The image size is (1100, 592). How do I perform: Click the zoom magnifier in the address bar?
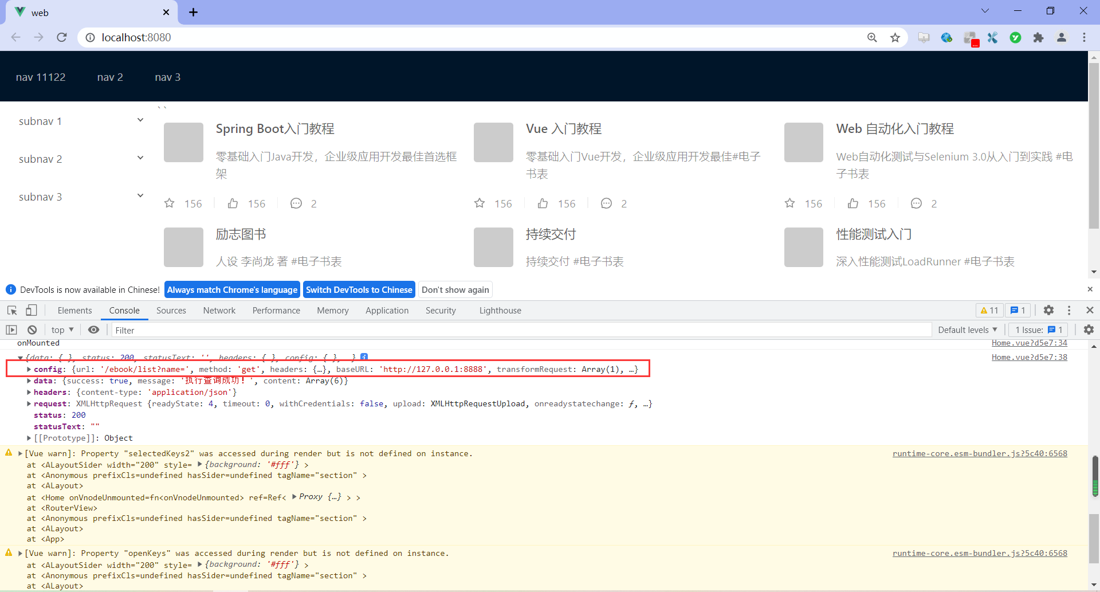tap(872, 37)
